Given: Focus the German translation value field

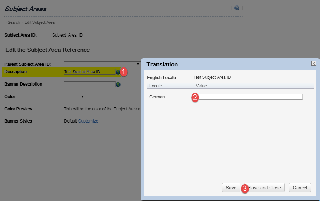Looking at the screenshot, I should 251,97.
